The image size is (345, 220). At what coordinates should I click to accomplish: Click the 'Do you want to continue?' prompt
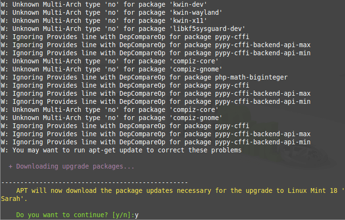(61, 215)
